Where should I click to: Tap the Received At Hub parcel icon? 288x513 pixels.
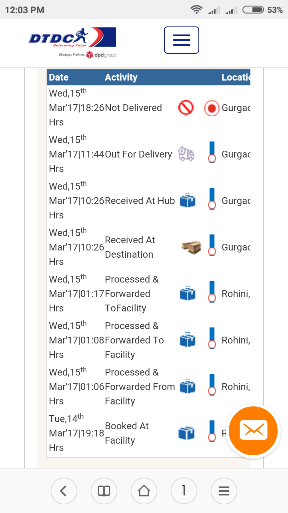(187, 200)
